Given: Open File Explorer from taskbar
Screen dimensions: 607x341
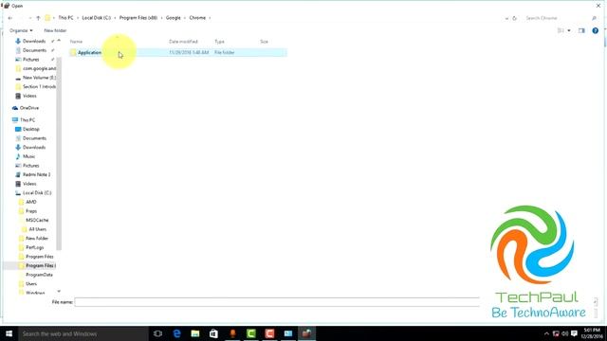Looking at the screenshot, I should 195,333.
